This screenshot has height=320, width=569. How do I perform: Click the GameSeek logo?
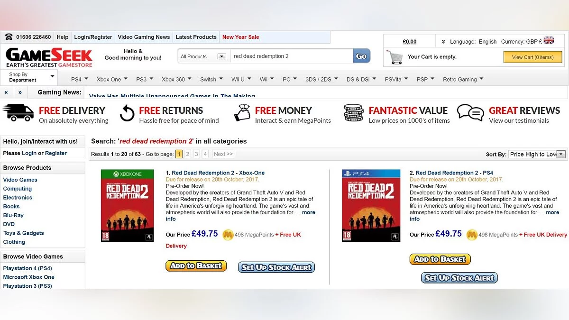pos(49,57)
